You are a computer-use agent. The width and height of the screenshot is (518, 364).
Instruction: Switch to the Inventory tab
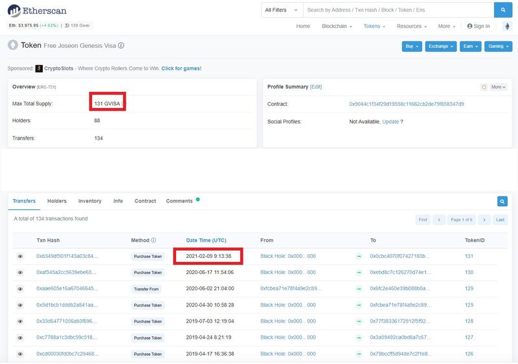point(89,201)
